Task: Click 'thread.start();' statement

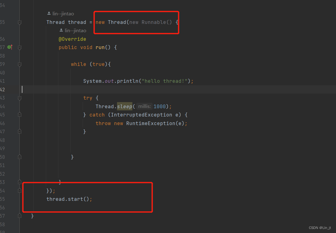Action: (x=69, y=199)
